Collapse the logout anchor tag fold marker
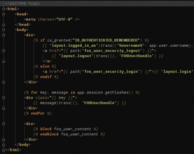 (x=4, y=51)
